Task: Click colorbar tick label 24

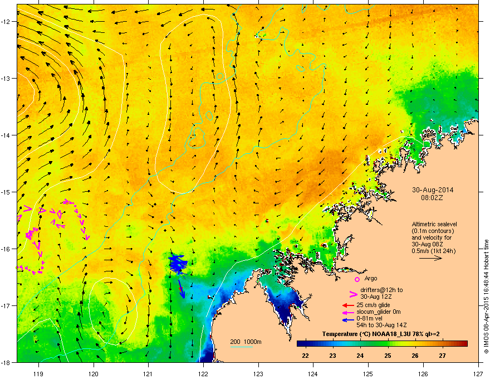Action: pyautogui.click(x=360, y=356)
